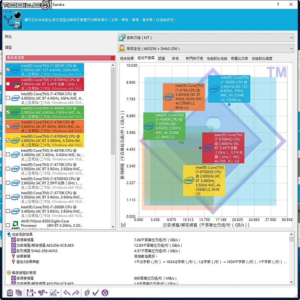Image resolution: width=300 pixels, height=300 pixels.
Task: Switch to the 熱門排行榜 tab
Action: pyautogui.click(x=194, y=58)
